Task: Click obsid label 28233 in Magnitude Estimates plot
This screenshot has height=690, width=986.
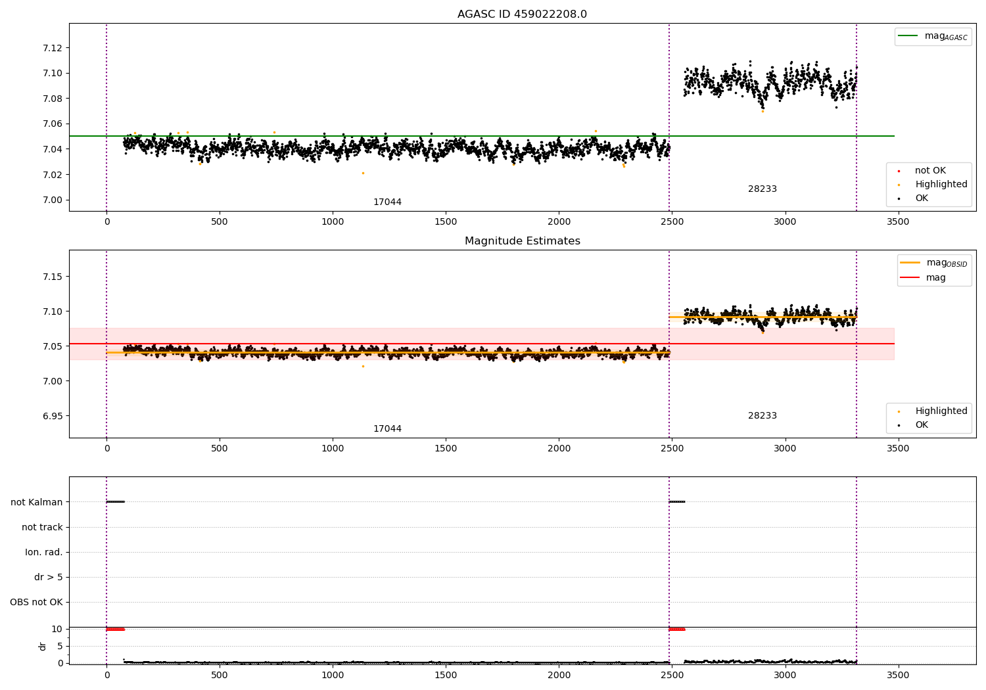Action: 763,416
